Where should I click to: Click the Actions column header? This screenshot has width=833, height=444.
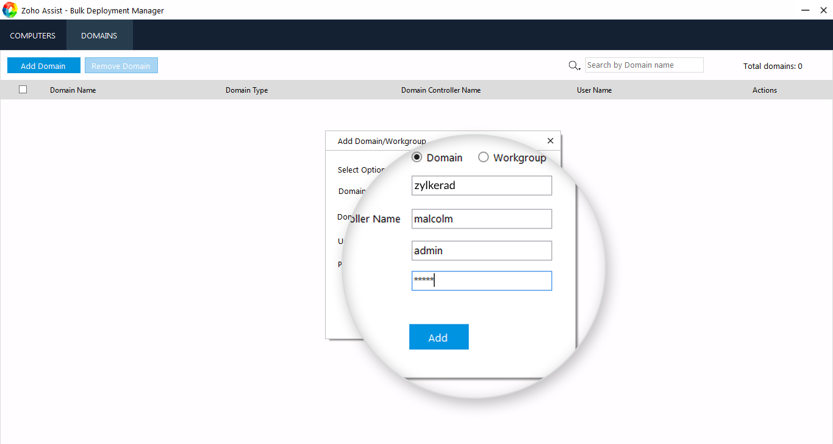[765, 90]
